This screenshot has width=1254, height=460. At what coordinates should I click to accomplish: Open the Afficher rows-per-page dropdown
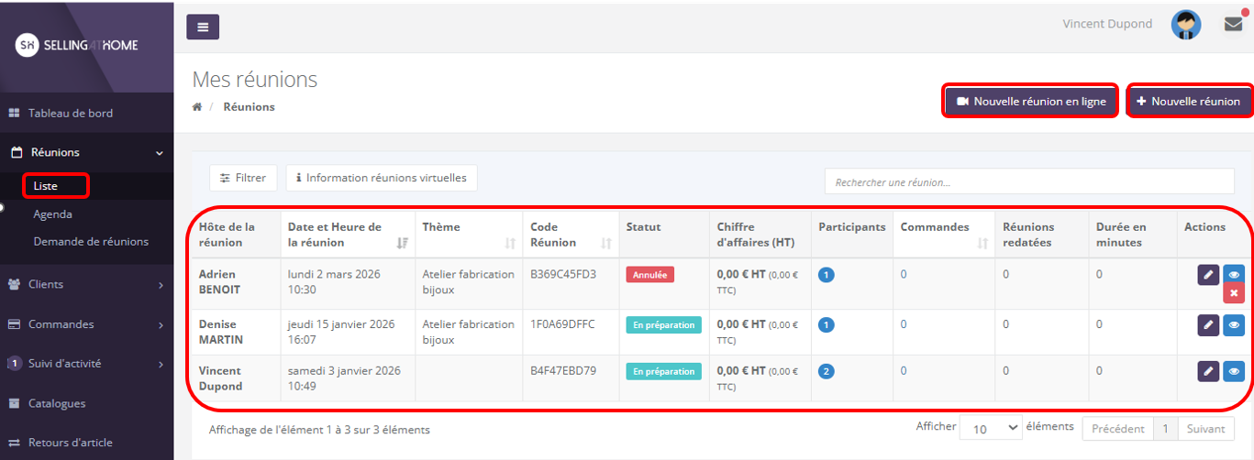coord(991,428)
